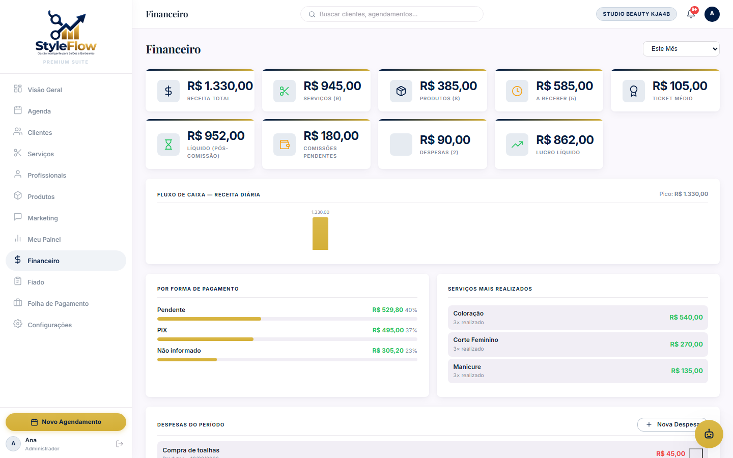Click the trend arrow icon on Lucro Líquido card
The width and height of the screenshot is (733, 458).
click(x=517, y=145)
